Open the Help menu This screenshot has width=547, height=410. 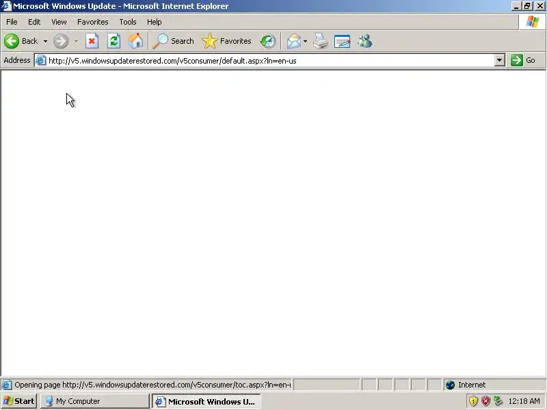[155, 22]
